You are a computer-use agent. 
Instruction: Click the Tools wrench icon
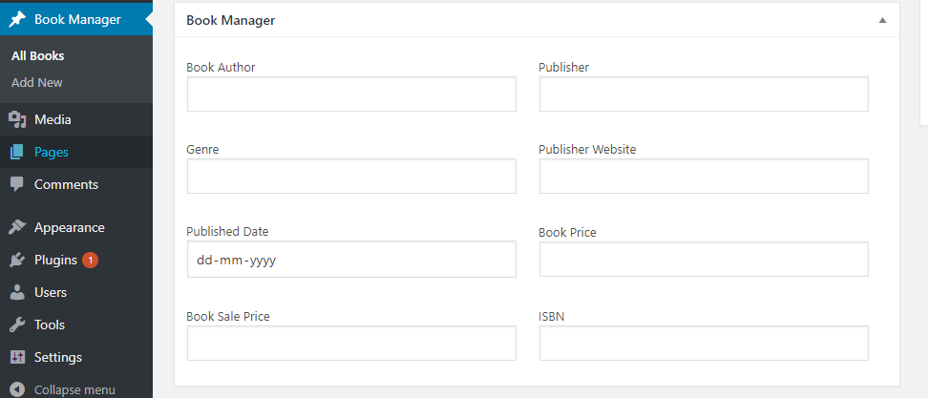point(18,325)
